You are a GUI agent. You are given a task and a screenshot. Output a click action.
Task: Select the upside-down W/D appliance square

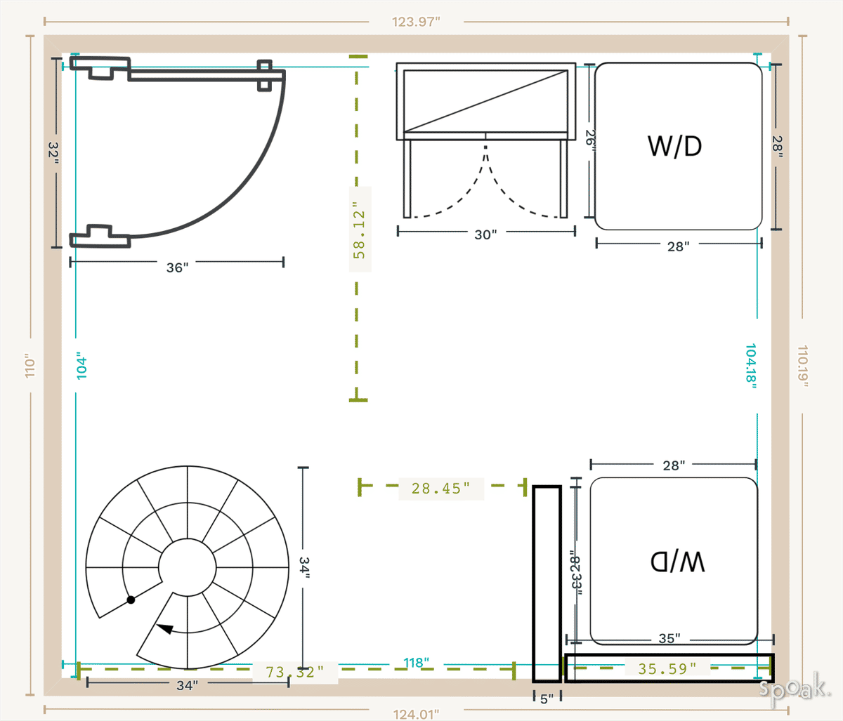[x=674, y=561]
